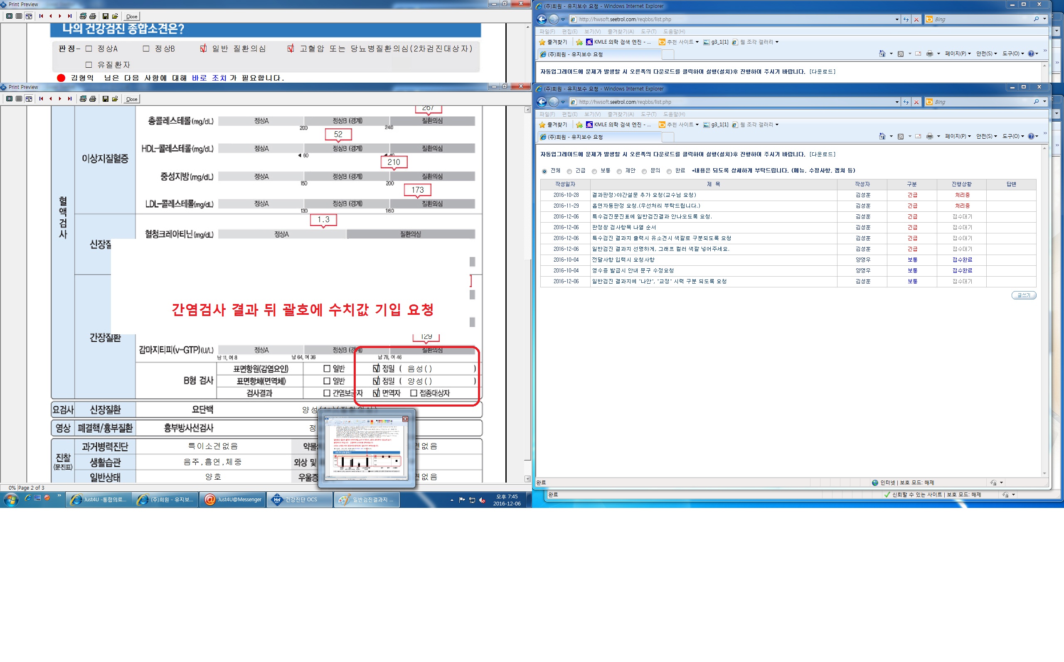
Task: Click the [다운로드] link in lower browser
Action: (822, 154)
